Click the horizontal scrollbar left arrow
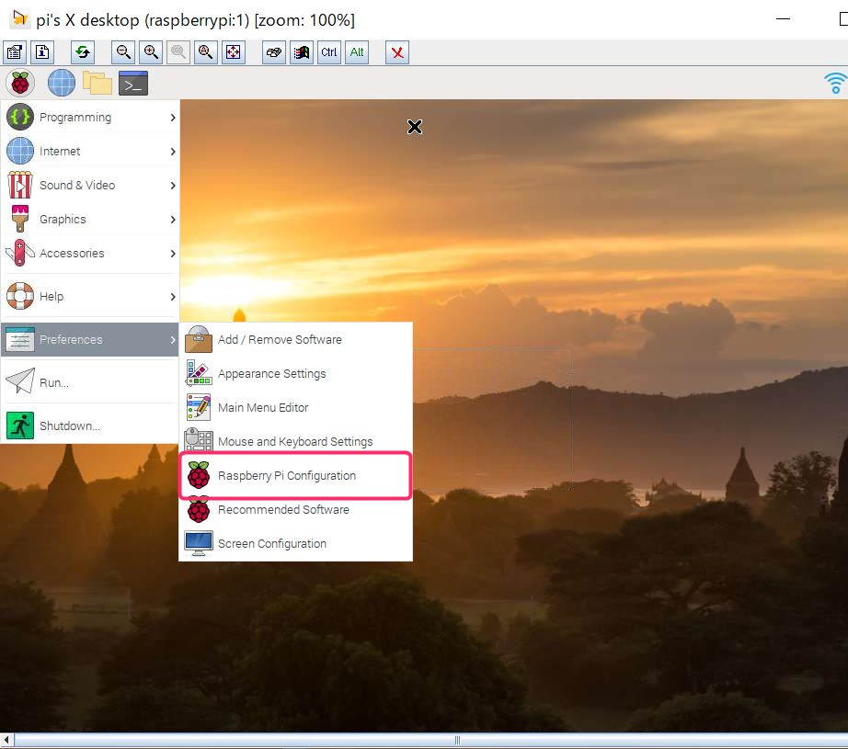Viewport: 848px width, 749px height. pyautogui.click(x=6, y=740)
